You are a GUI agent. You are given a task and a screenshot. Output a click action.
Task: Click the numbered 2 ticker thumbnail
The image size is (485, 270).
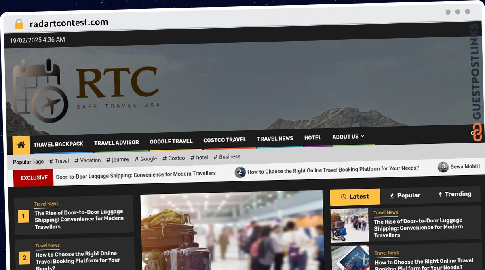click(240, 172)
